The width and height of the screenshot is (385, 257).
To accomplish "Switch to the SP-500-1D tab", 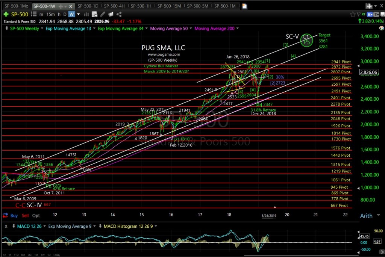I will coord(88,6).
